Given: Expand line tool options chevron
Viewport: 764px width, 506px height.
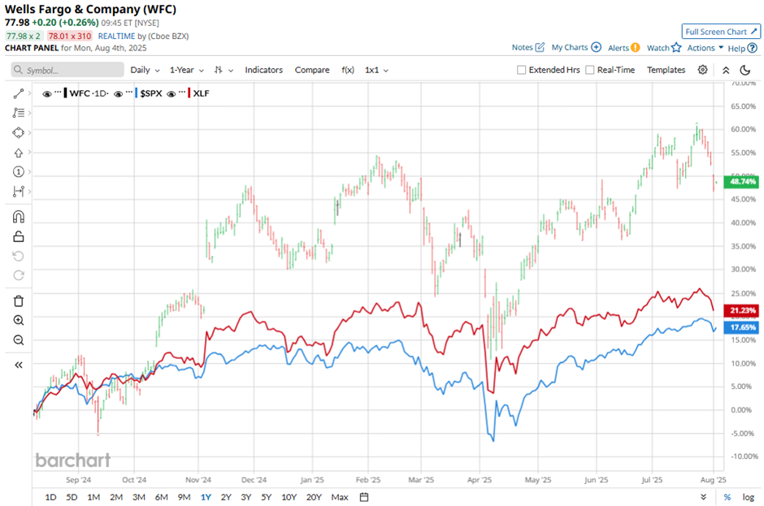Looking at the screenshot, I should pyautogui.click(x=30, y=93).
